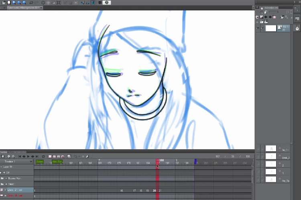The image size is (301, 200).
Task: Click the green Swipe label on timeline
Action: click(x=39, y=162)
